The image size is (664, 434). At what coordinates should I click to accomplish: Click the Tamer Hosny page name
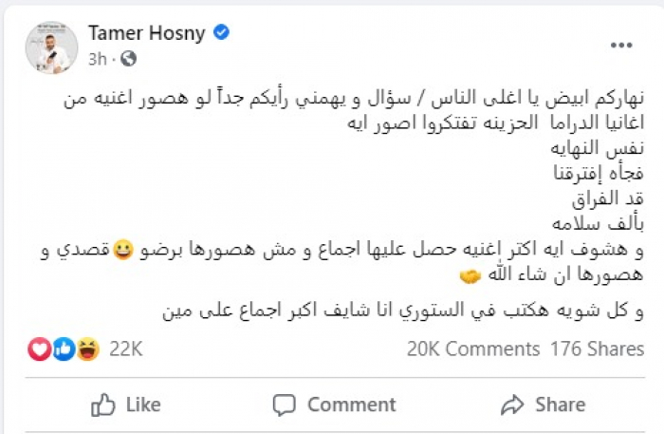[x=146, y=33]
